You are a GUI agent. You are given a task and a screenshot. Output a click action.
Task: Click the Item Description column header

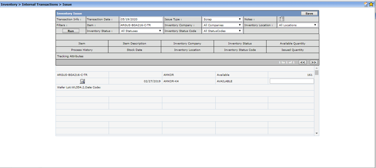point(134,44)
